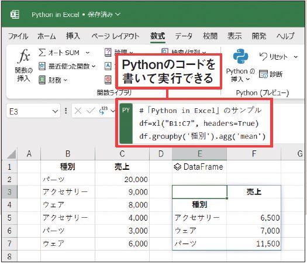
Task: Confirm entry with formula bar checkmark icon
Action: pyautogui.click(x=91, y=111)
